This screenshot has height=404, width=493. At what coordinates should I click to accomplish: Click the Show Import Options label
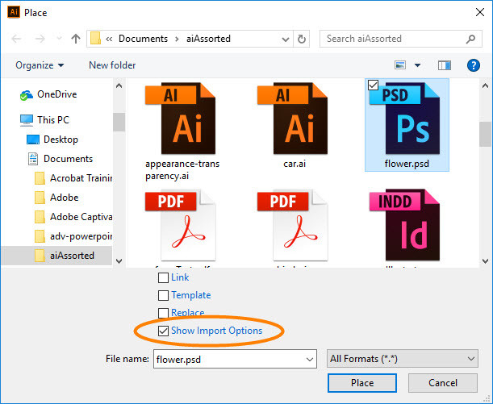(216, 331)
